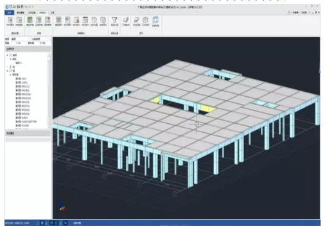Select the single leaf row under the first tree node
Screen dimensions: 327x231
[x=19, y=63]
